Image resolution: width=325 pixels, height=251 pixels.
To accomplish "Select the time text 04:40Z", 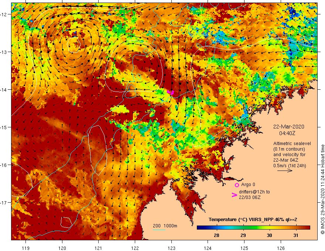I will [287, 133].
